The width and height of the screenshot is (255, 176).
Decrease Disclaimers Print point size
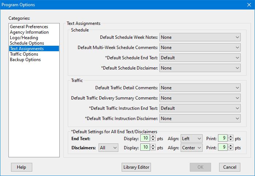[230, 149]
